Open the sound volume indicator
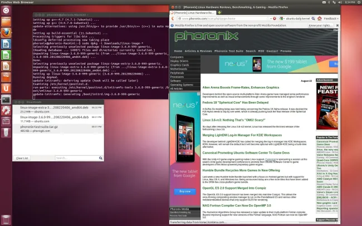The image size is (362, 226). pyautogui.click(x=340, y=2)
